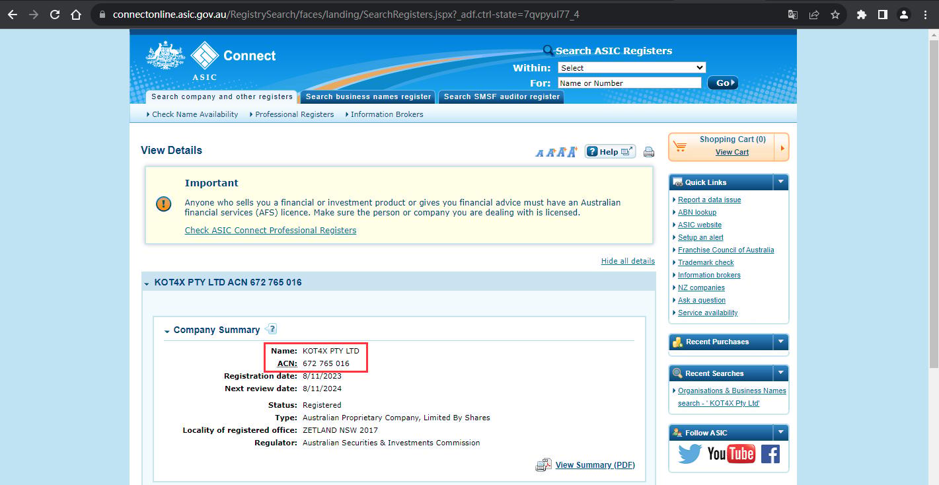
Task: Click the PDF icon beside View Summary
Action: [543, 465]
